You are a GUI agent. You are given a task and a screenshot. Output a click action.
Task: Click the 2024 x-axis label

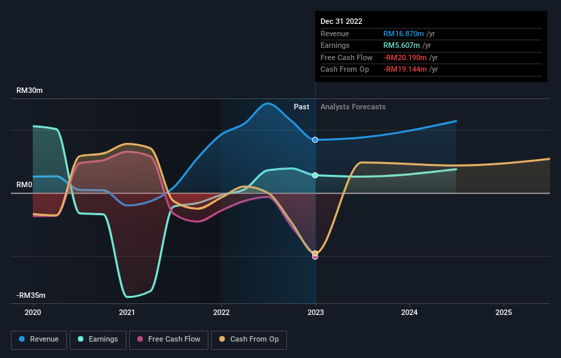(409, 313)
